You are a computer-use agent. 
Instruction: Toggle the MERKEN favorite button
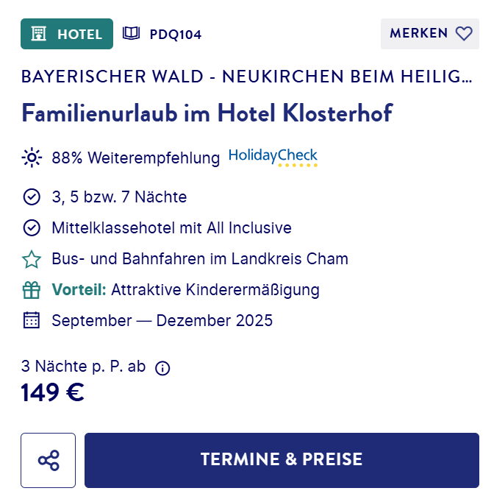point(430,34)
